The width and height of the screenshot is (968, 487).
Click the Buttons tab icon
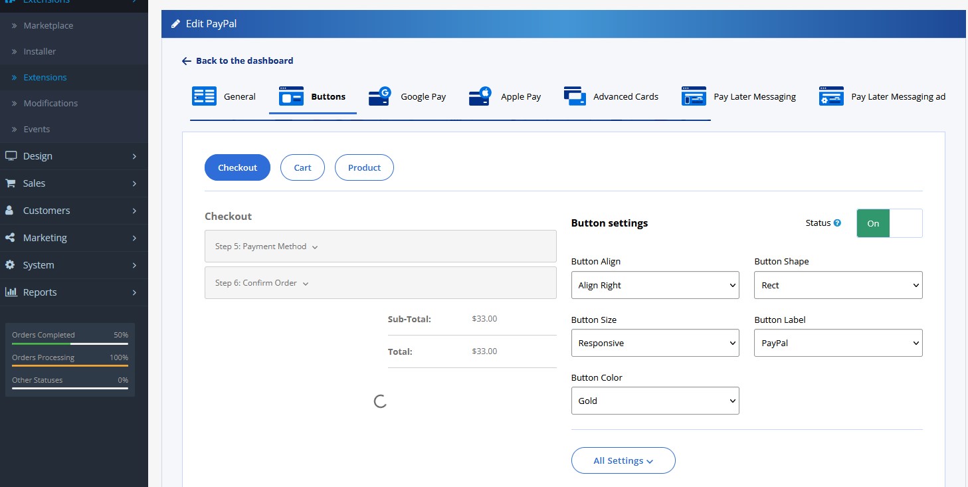point(292,96)
